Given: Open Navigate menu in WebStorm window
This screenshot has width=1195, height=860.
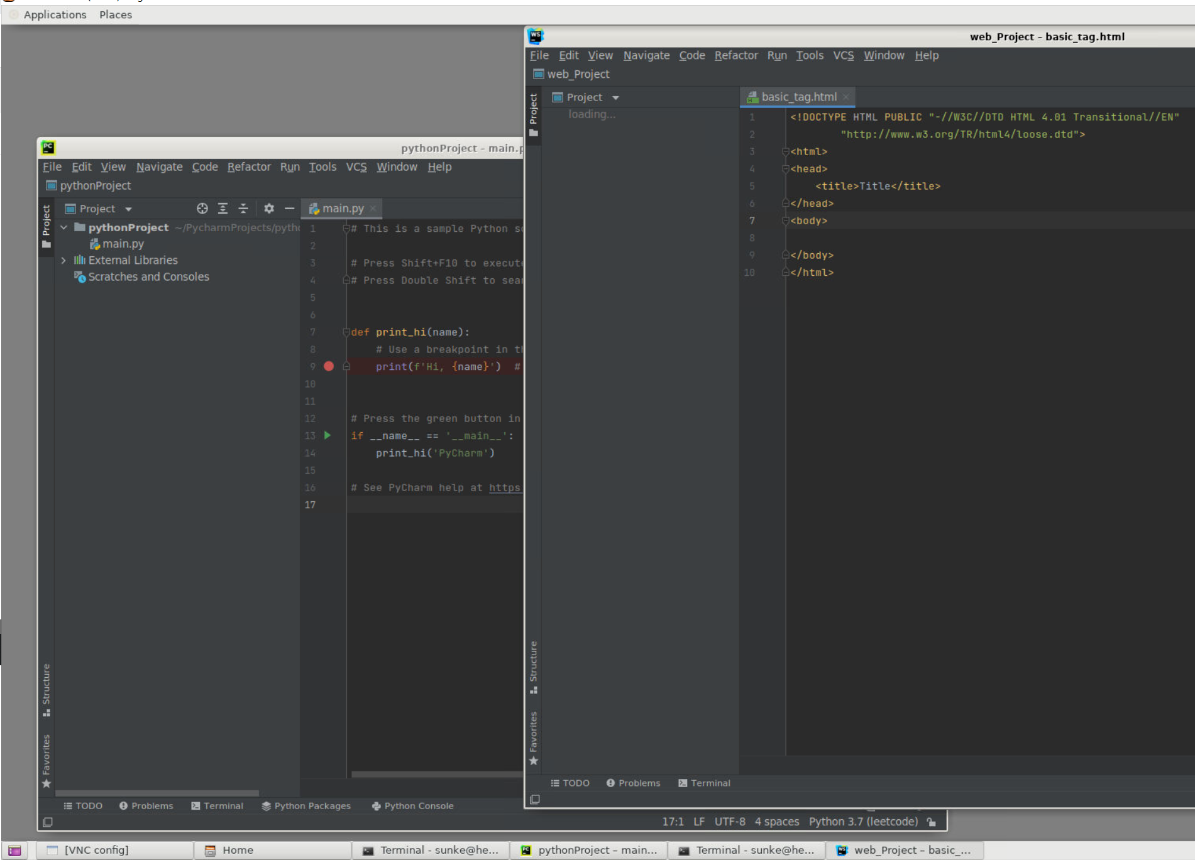Looking at the screenshot, I should pyautogui.click(x=646, y=55).
